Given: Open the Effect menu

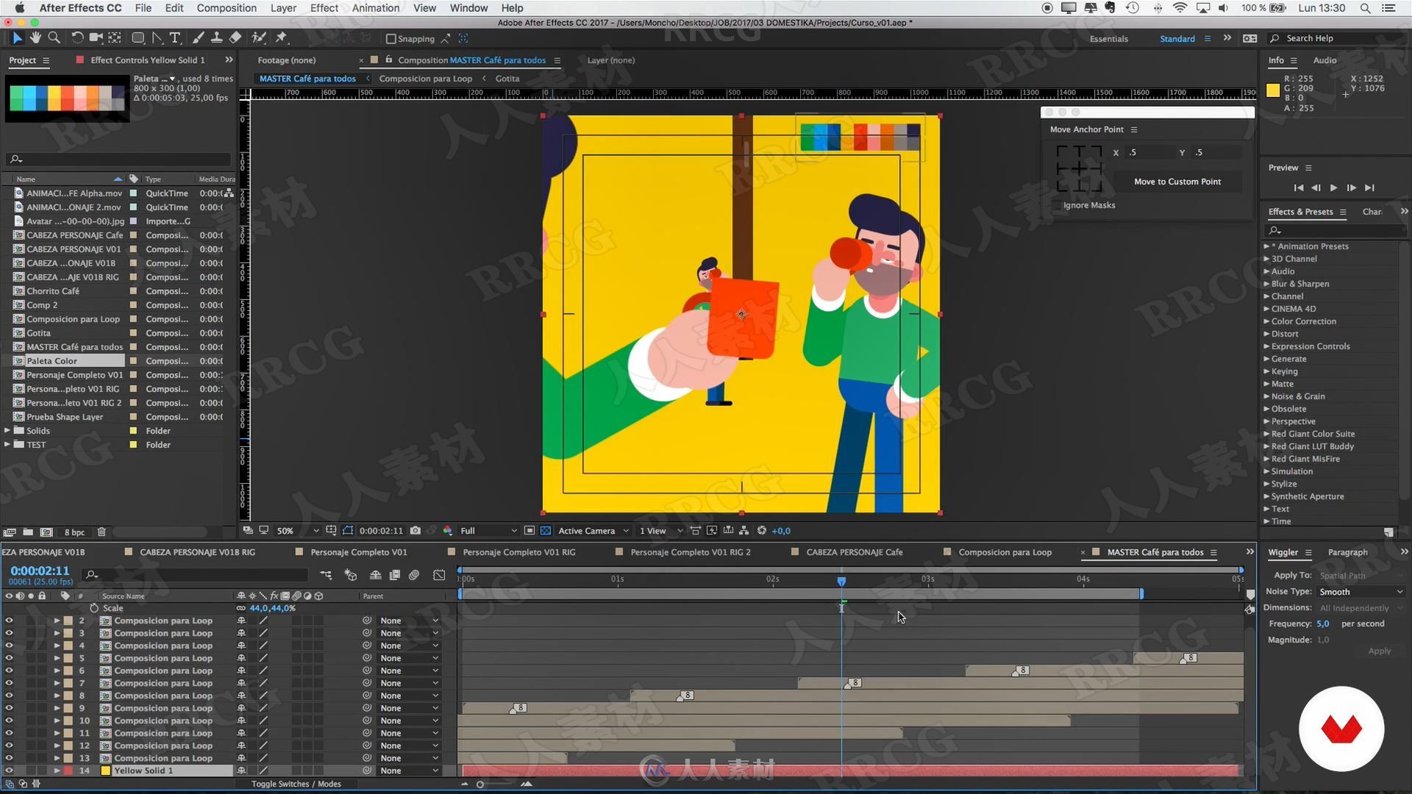Looking at the screenshot, I should [324, 8].
